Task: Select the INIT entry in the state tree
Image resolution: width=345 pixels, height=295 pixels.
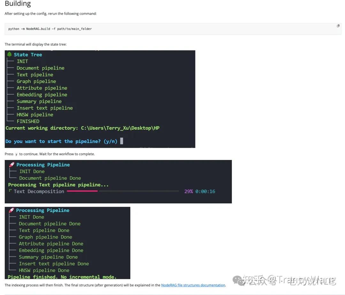Action: tap(22, 61)
